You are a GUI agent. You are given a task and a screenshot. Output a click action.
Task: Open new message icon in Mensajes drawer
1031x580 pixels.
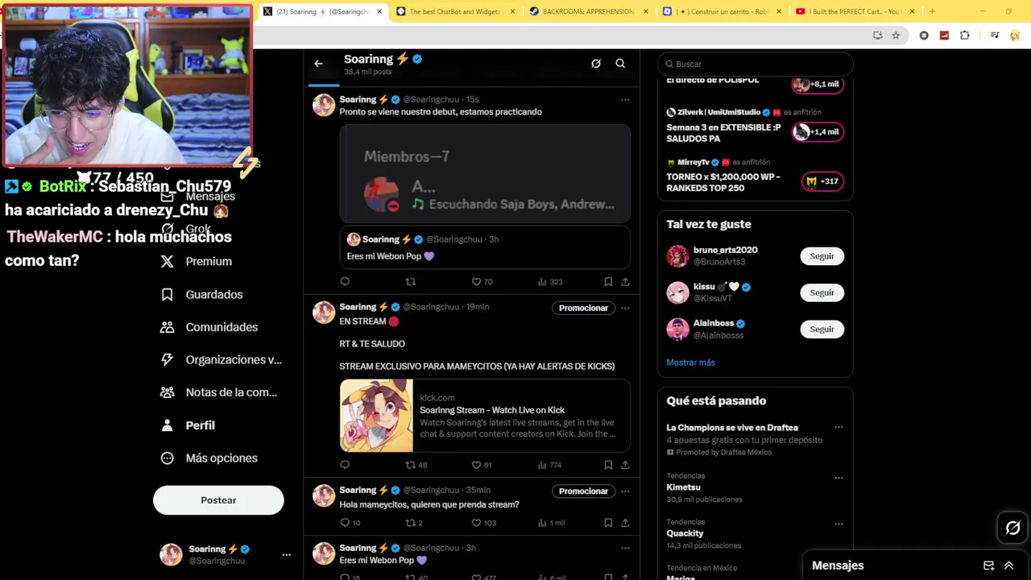(988, 565)
